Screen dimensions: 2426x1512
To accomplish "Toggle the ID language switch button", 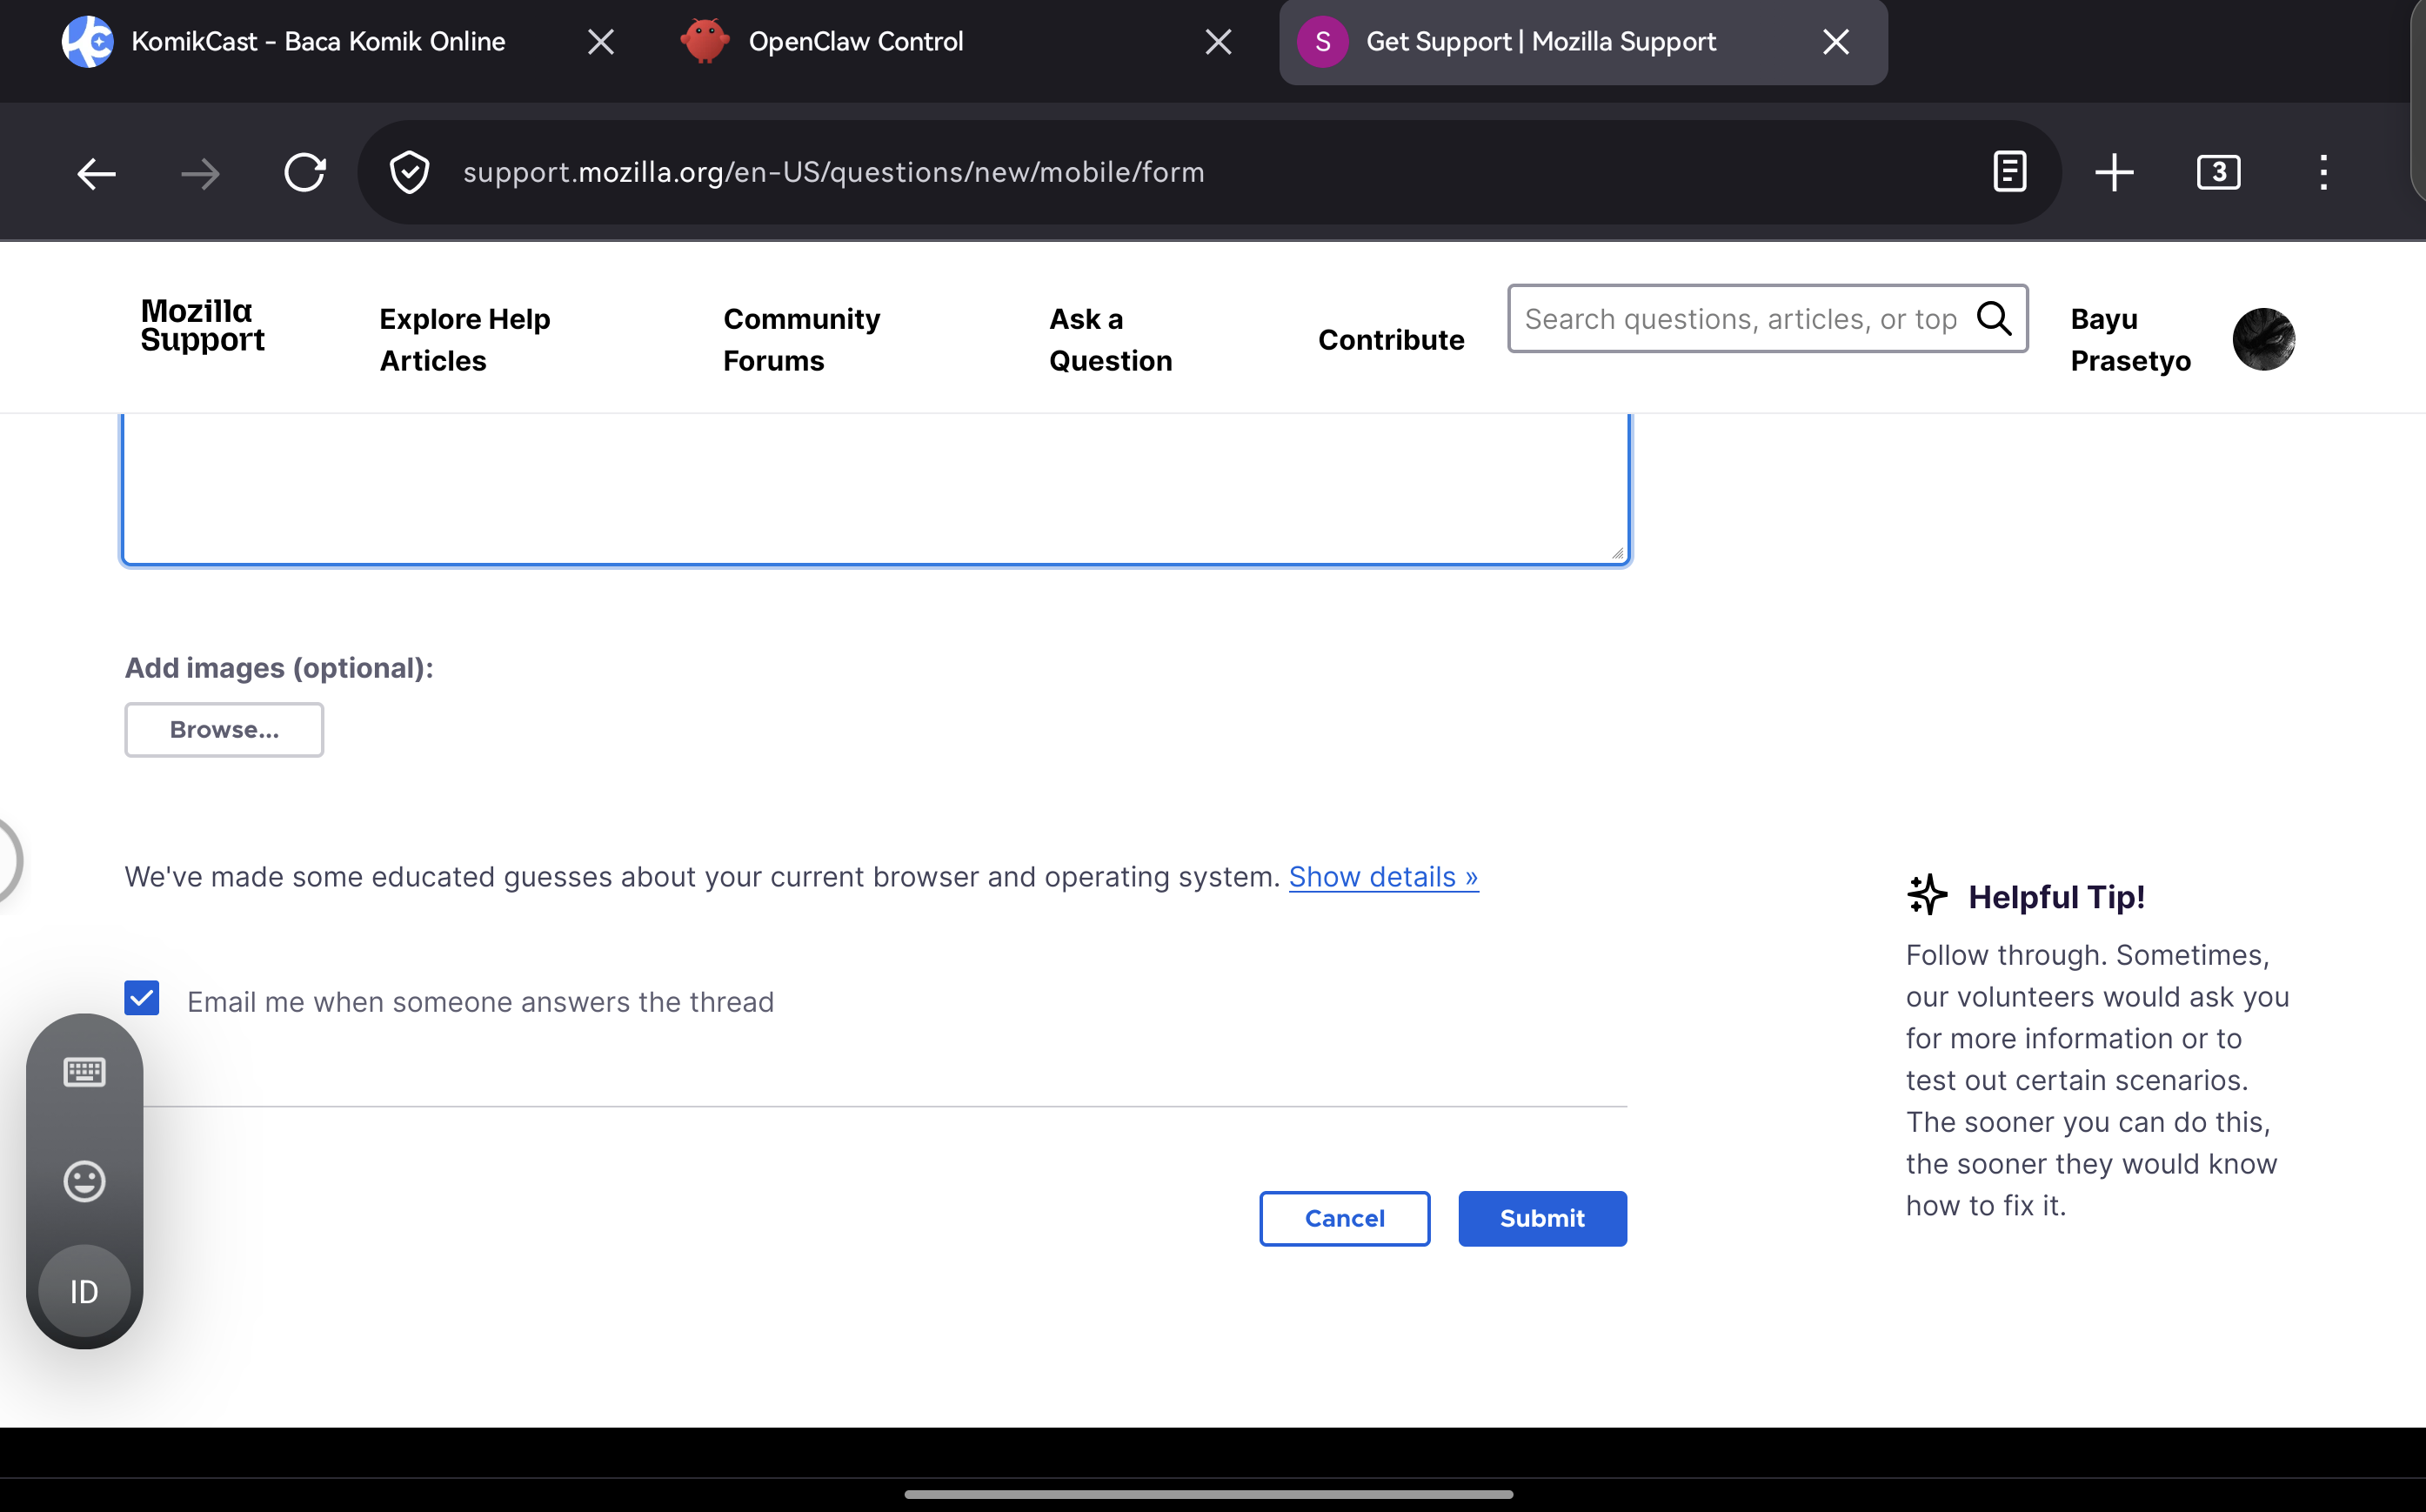I will [x=84, y=1291].
